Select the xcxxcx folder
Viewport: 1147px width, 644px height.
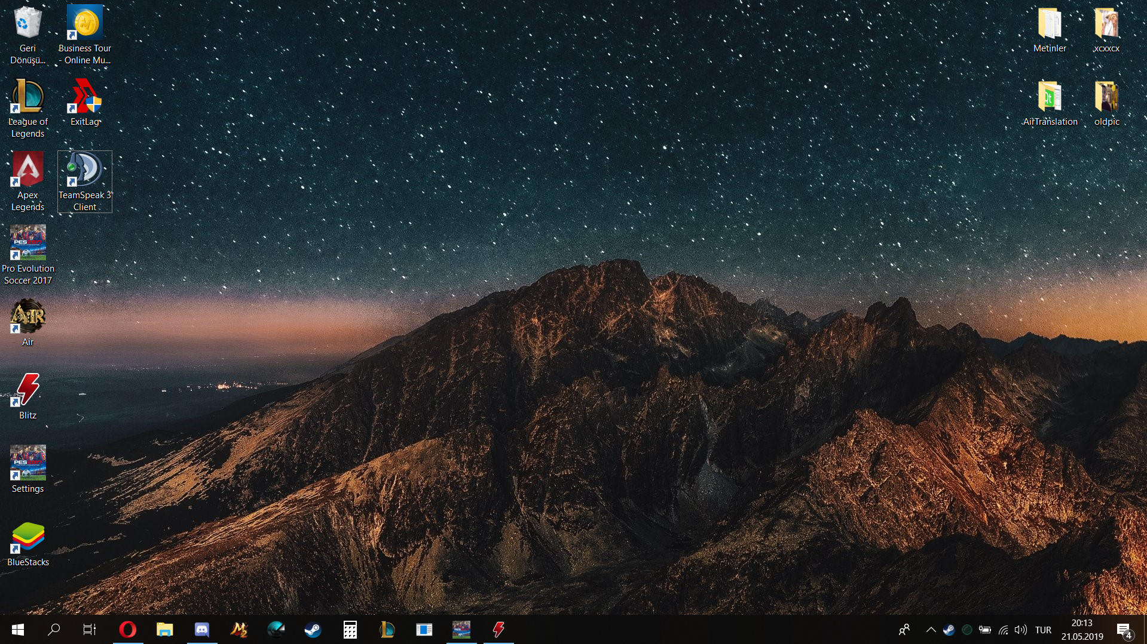pyautogui.click(x=1106, y=30)
